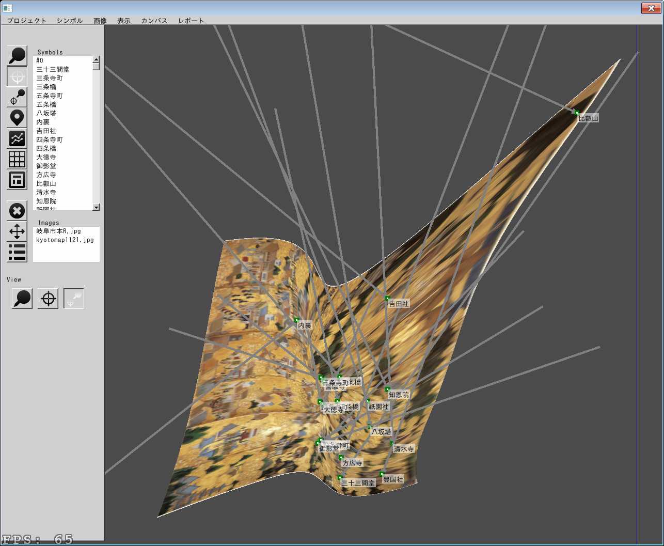Screen dimensions: 664x546
Task: Open the bulleted list icon
Action: click(17, 252)
